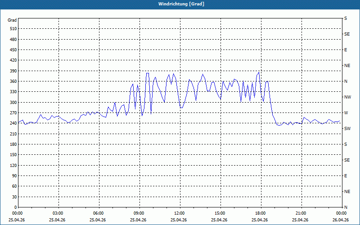
Task: Click the SE compass label beside 480 gridline
Action: coord(347,34)
